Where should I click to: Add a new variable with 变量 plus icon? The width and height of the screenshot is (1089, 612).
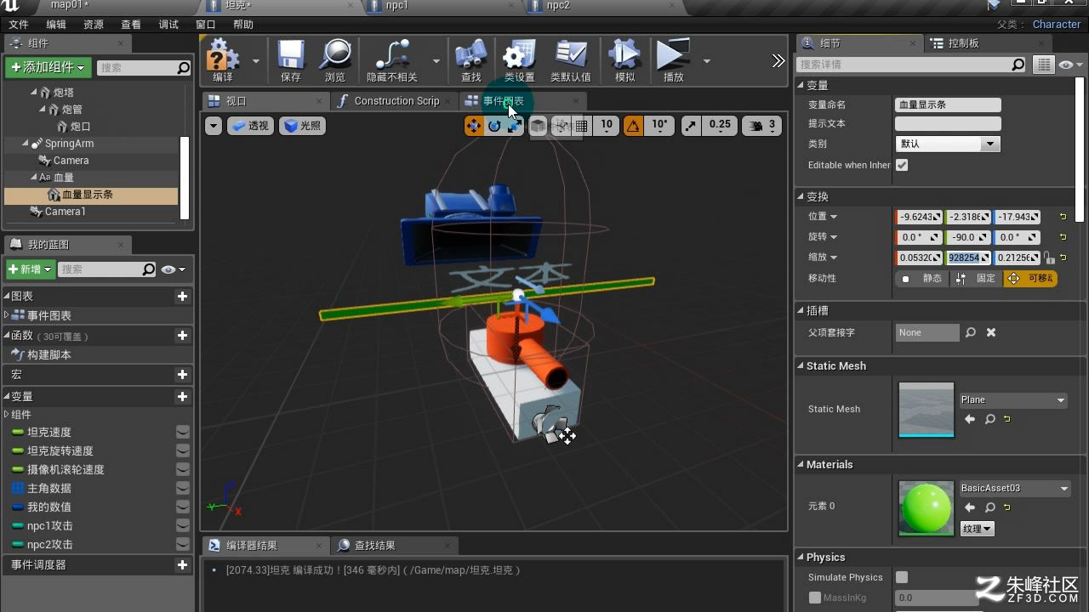click(182, 396)
